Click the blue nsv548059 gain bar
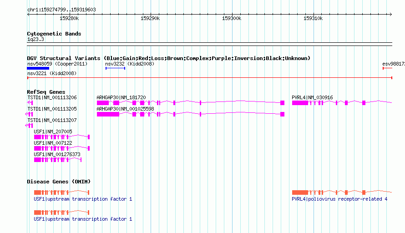 38,68
